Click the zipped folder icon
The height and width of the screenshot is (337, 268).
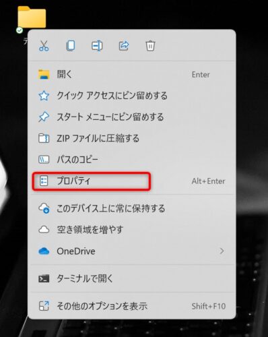tap(44, 138)
